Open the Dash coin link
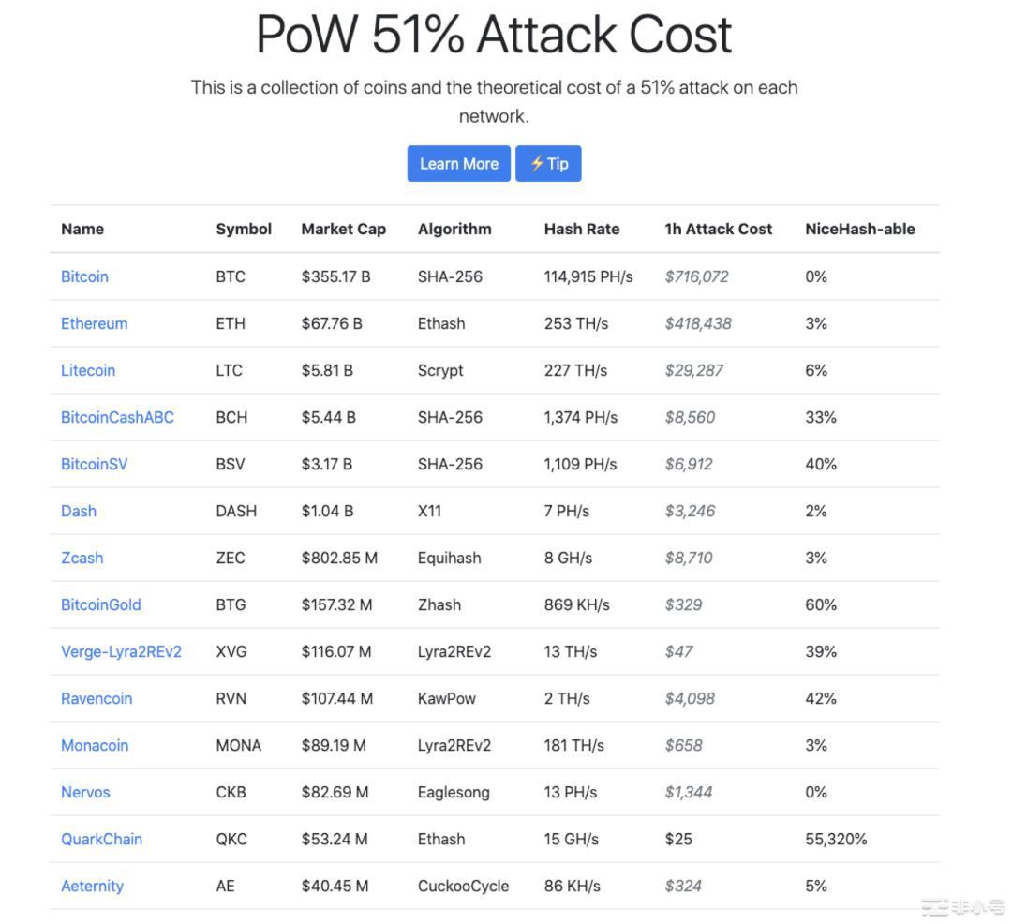This screenshot has width=1012, height=924. (79, 511)
